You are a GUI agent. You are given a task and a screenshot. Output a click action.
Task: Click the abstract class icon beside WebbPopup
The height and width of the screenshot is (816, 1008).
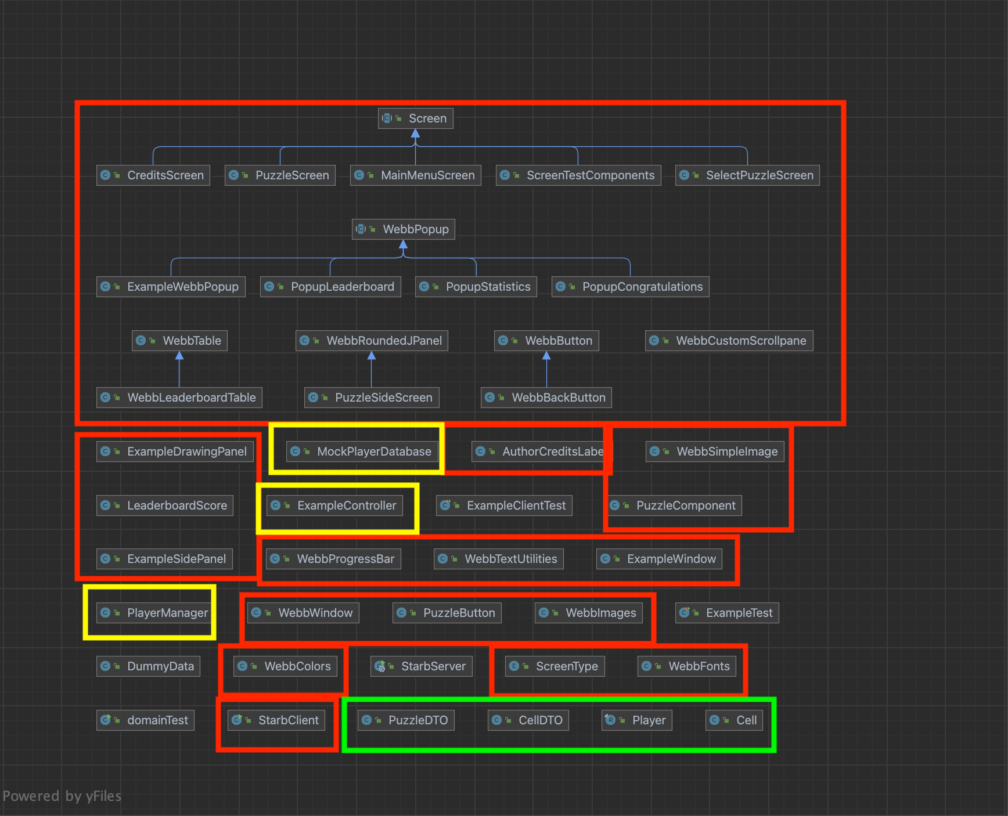(361, 229)
